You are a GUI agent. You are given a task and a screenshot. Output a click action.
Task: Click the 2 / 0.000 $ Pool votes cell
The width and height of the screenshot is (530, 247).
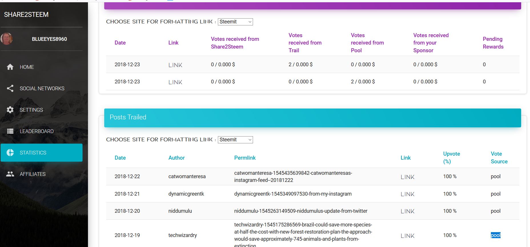[363, 82]
